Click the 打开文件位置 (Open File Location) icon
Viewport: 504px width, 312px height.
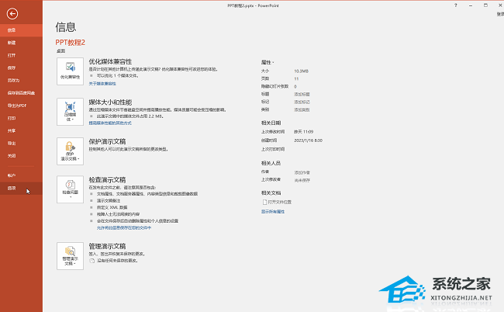tap(266, 201)
